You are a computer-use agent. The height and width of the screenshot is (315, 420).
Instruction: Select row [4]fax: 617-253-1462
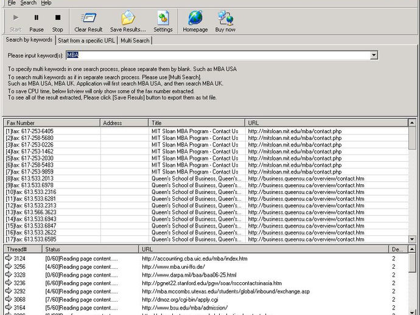pyautogui.click(x=206, y=151)
